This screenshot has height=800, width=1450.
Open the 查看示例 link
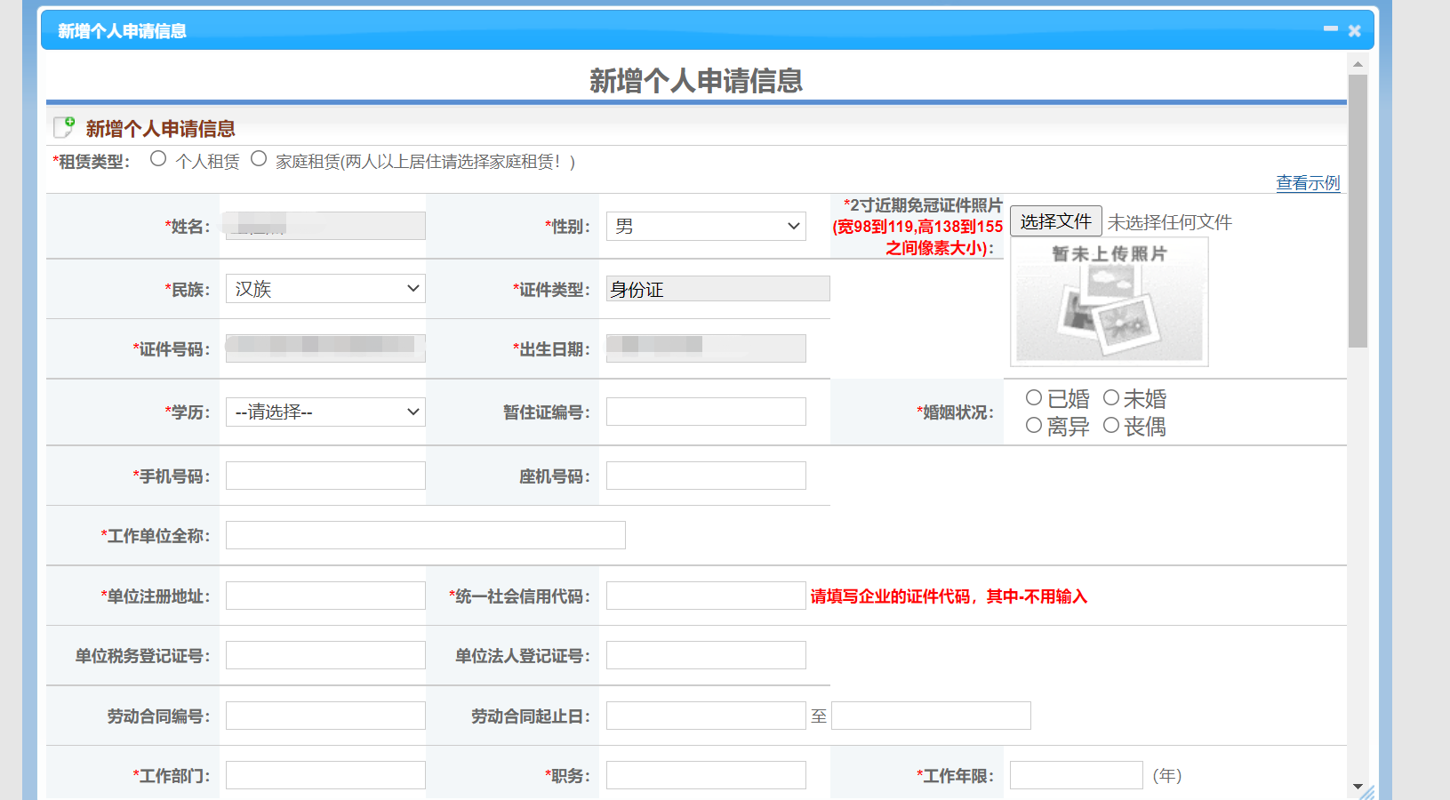1307,183
